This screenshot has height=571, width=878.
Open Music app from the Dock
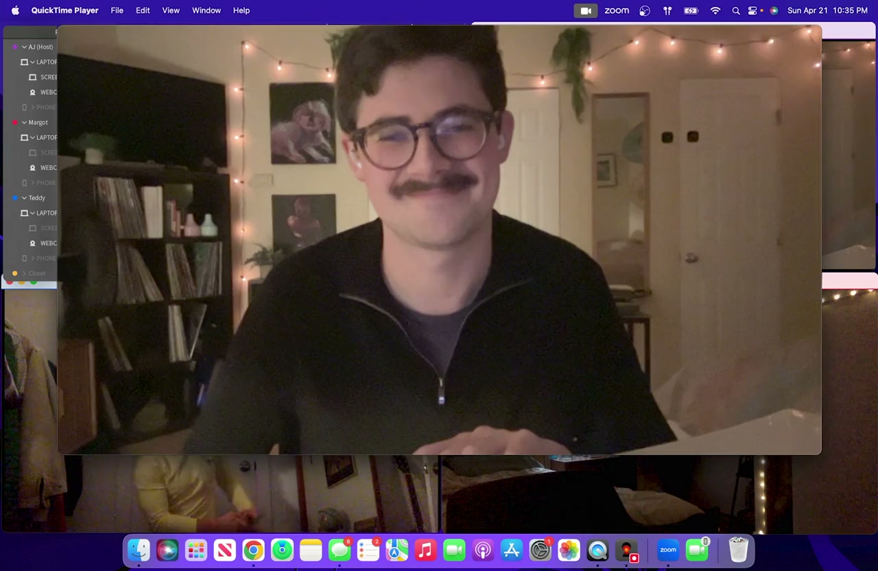pos(425,550)
